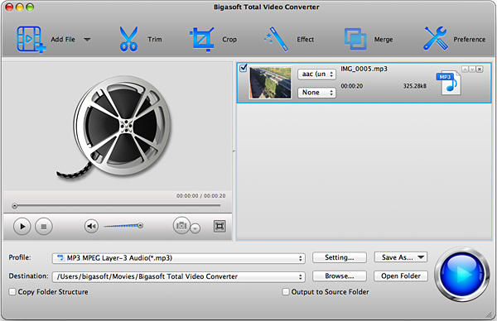
Task: Remove IMG_0005.mp3 from the list
Action: pyautogui.click(x=480, y=69)
